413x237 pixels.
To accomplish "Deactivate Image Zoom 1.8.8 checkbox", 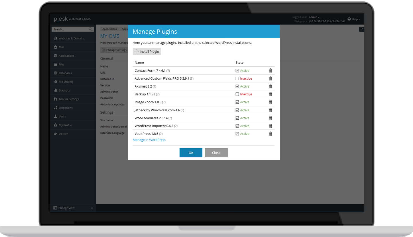I will click(x=237, y=102).
